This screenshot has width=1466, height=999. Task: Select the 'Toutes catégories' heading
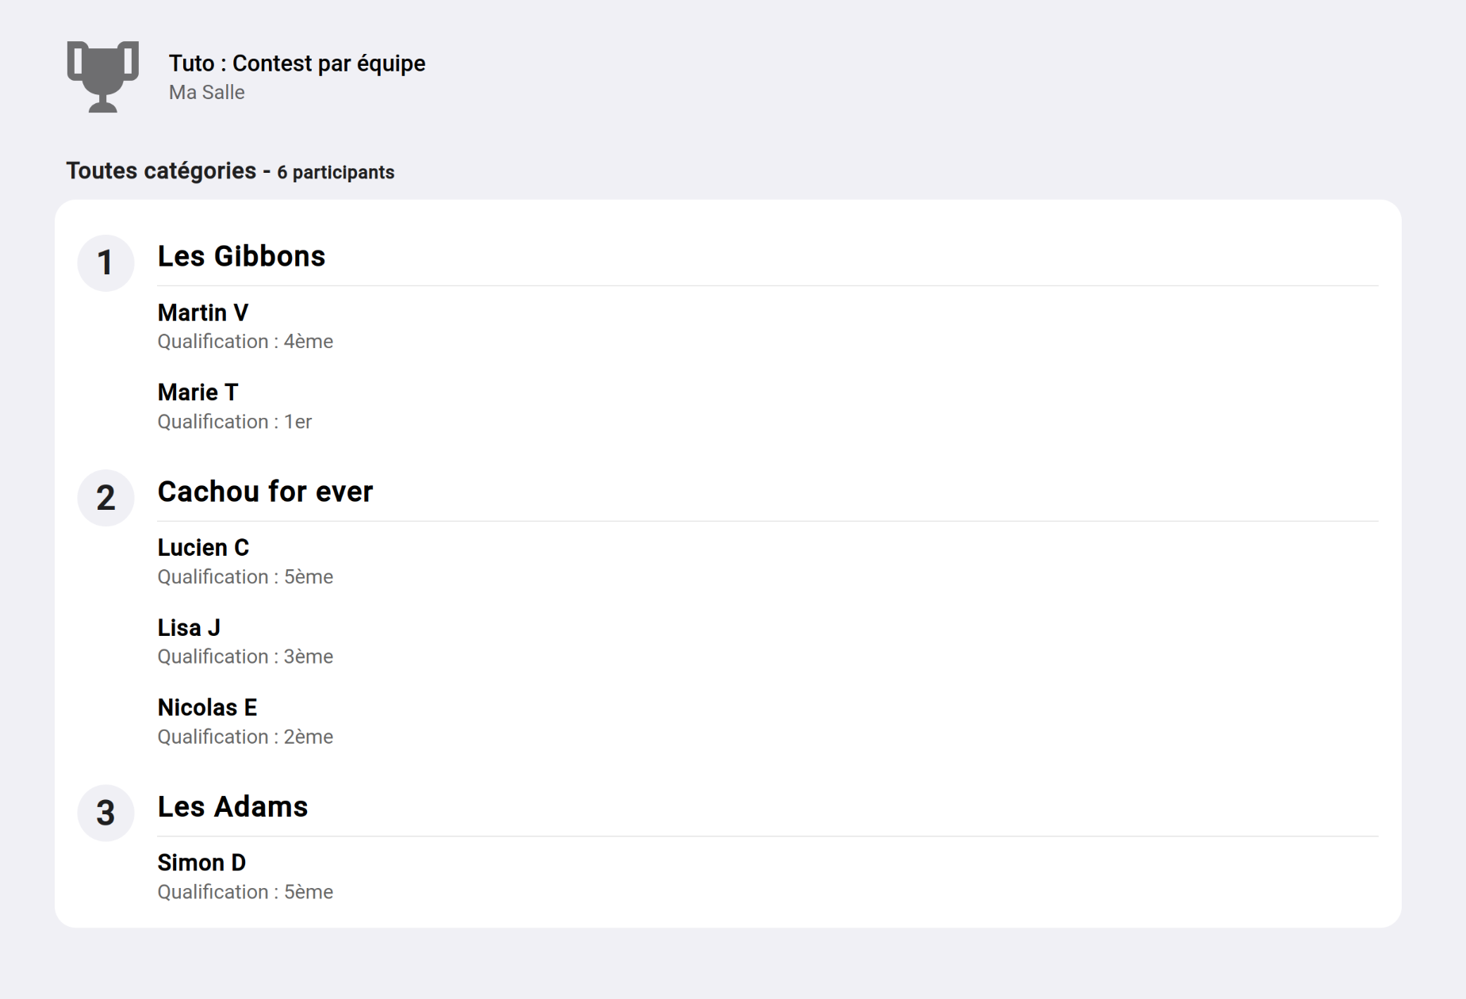(x=161, y=171)
